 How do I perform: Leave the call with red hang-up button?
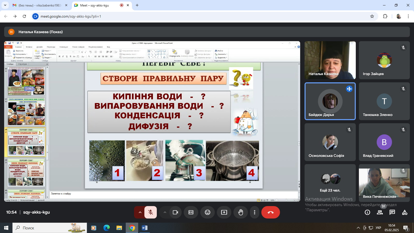(270, 212)
